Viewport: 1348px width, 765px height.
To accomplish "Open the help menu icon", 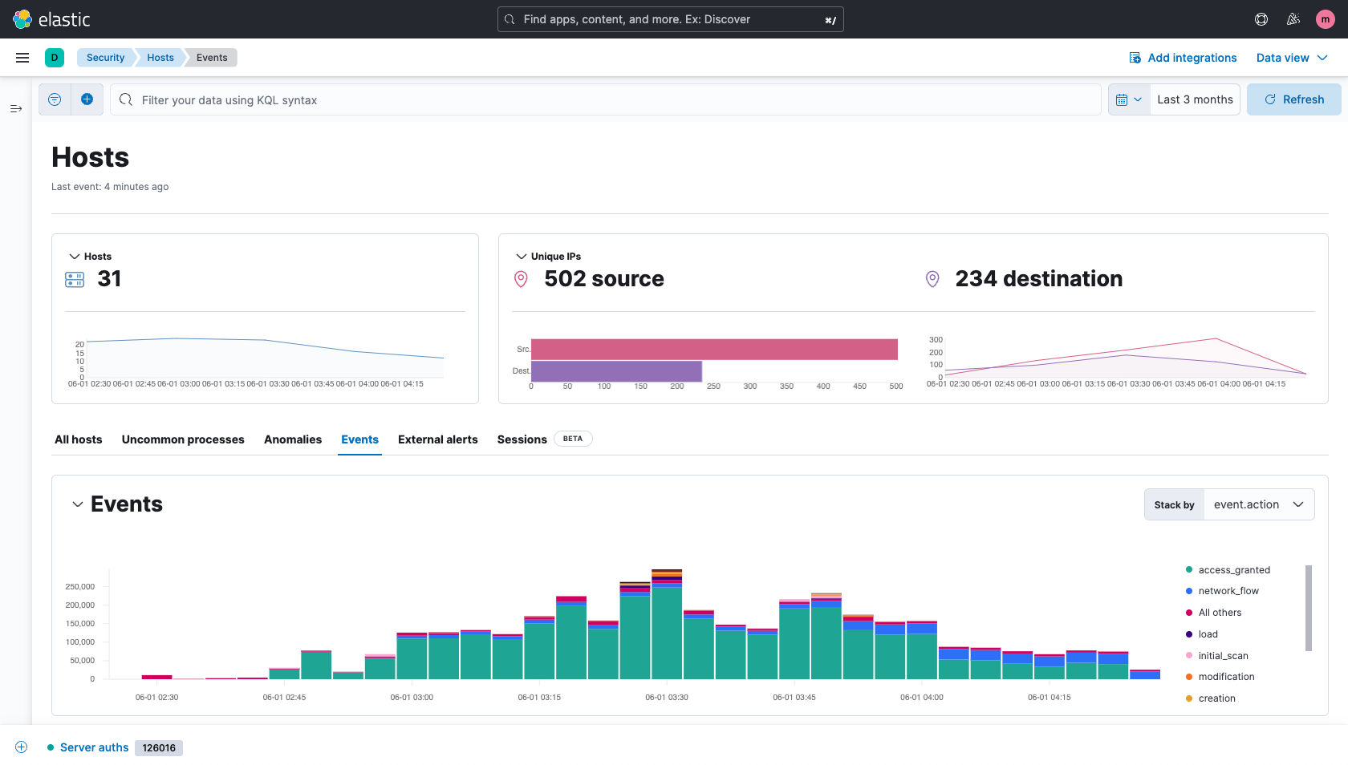I will [1261, 19].
